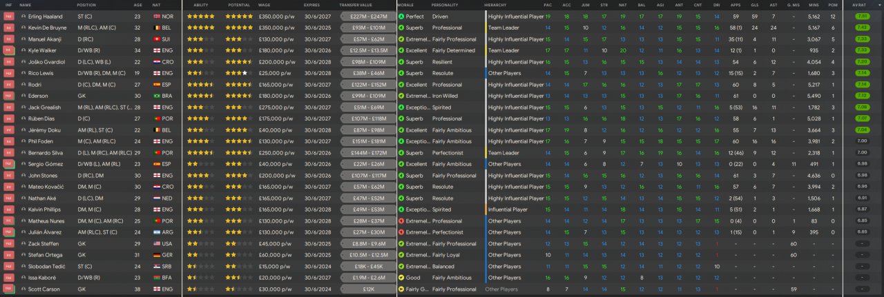884x297 pixels.
Task: Click Phil Foden's £151M - £181M transfer value
Action: point(369,141)
